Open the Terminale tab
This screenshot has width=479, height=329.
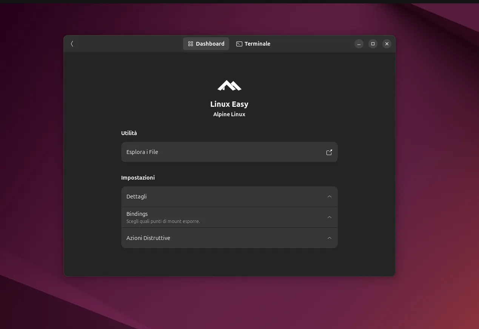click(253, 44)
